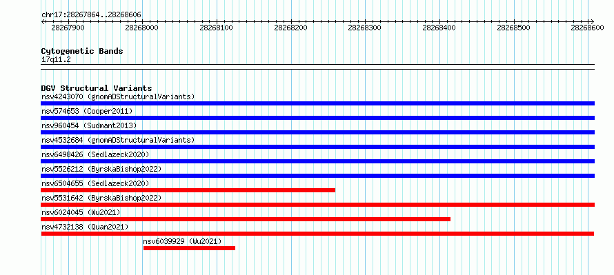
Task: Open variant nsv6504655 (Sedlazeck2020) label
Action: (95, 183)
